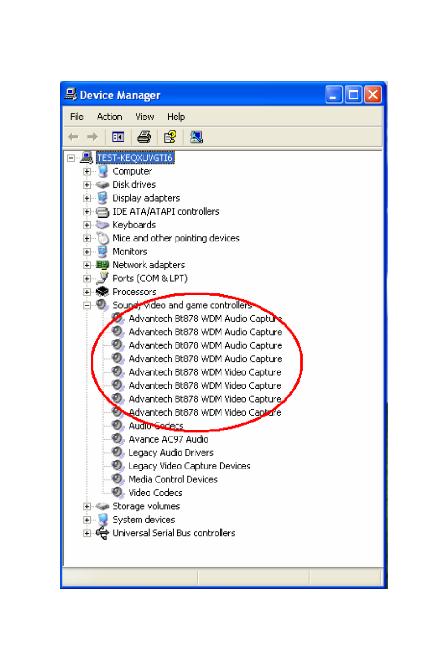The width and height of the screenshot is (443, 664).
Task: Select the Disk drives label
Action: [x=134, y=185]
